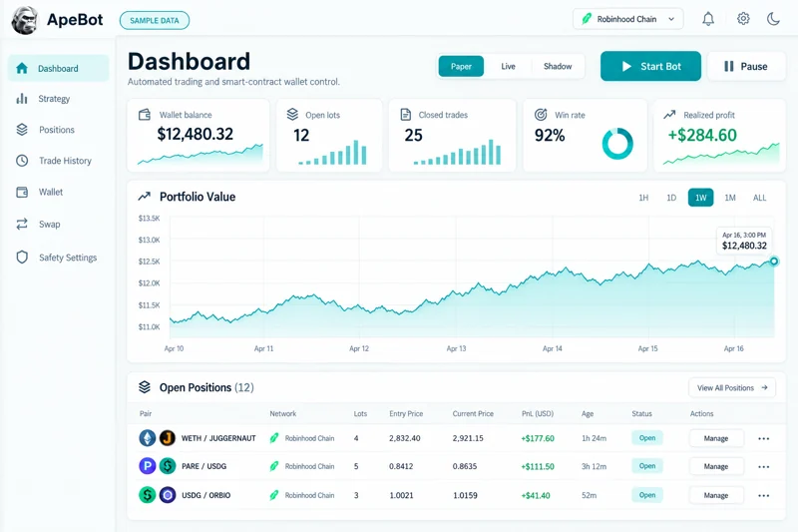Expand the Robinhood Chain network dropdown
The width and height of the screenshot is (798, 532).
pos(628,19)
